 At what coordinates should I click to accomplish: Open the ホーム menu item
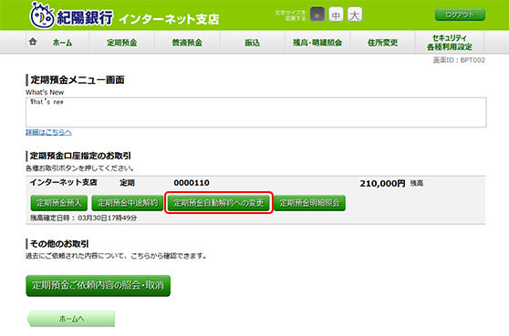(x=62, y=43)
